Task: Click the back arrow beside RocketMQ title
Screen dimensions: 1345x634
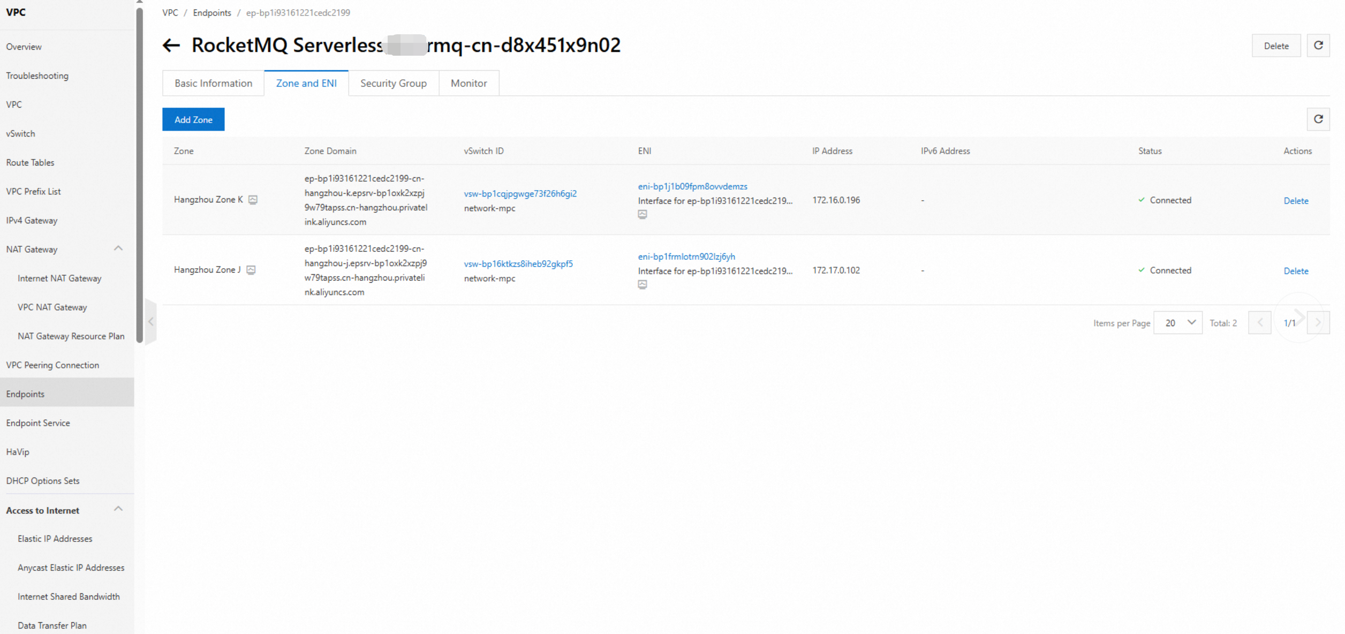Action: (171, 46)
